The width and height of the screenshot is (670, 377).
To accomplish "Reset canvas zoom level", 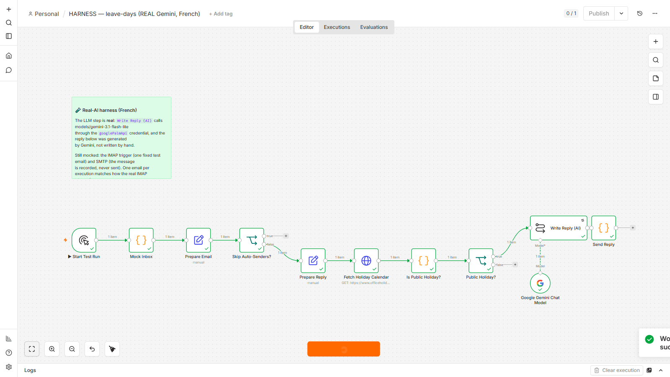I will [x=92, y=349].
